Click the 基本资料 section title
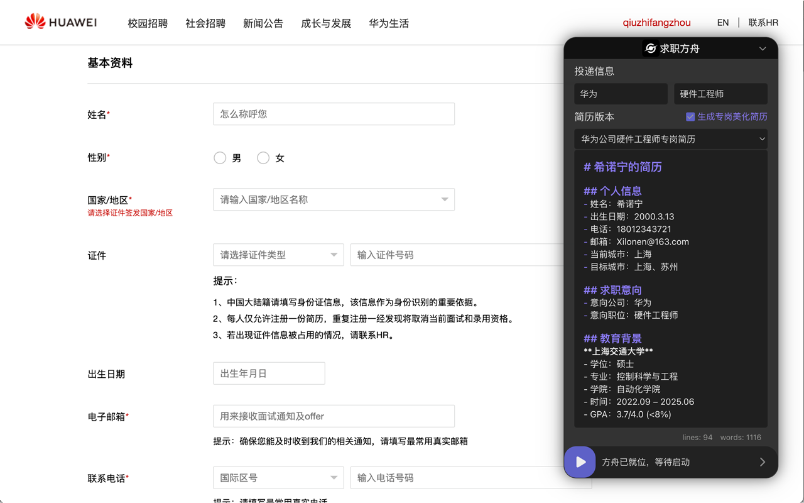Viewport: 804px width, 503px height. coord(110,63)
